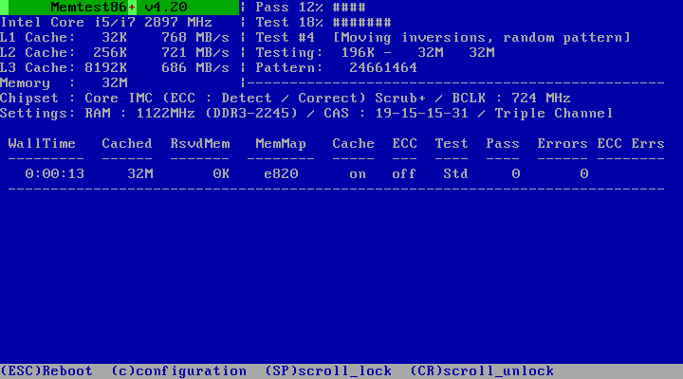Select (CR)scroll_unlock in the bottom bar
The image size is (683, 379).
click(x=482, y=371)
